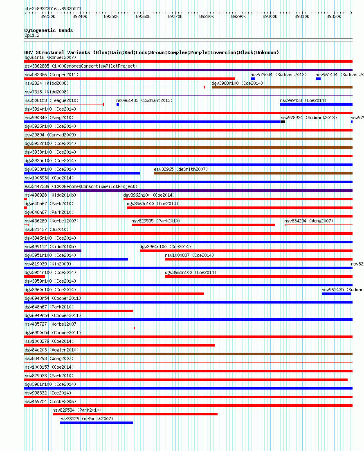Select dgv84e203 (Vogler2010) label
The image size is (364, 451).
pos(52,351)
